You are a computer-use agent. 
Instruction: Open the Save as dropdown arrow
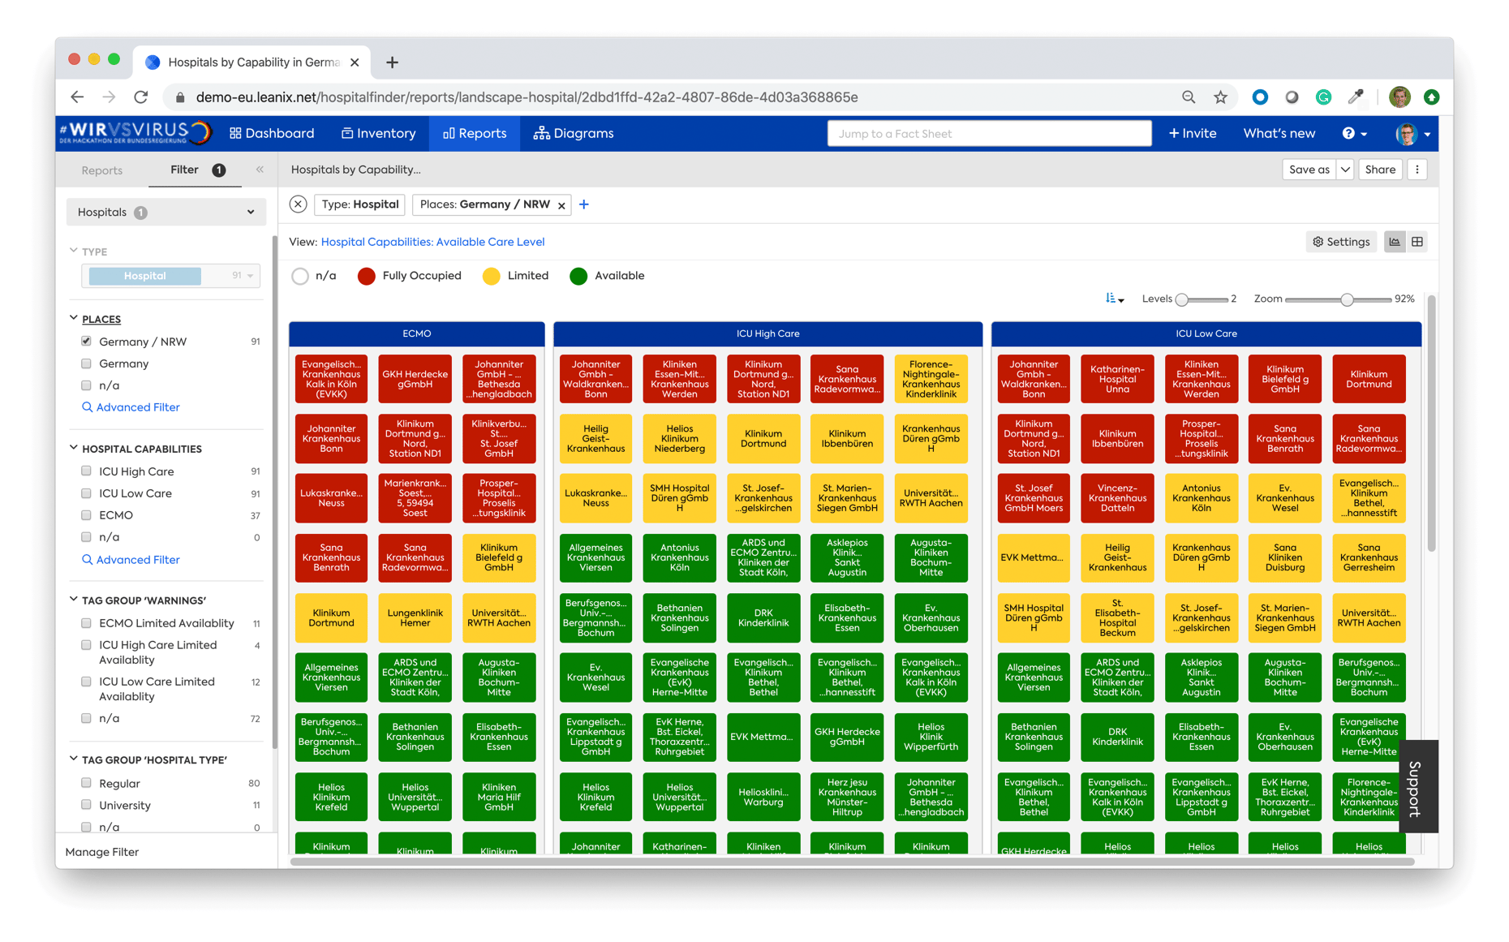click(x=1344, y=169)
